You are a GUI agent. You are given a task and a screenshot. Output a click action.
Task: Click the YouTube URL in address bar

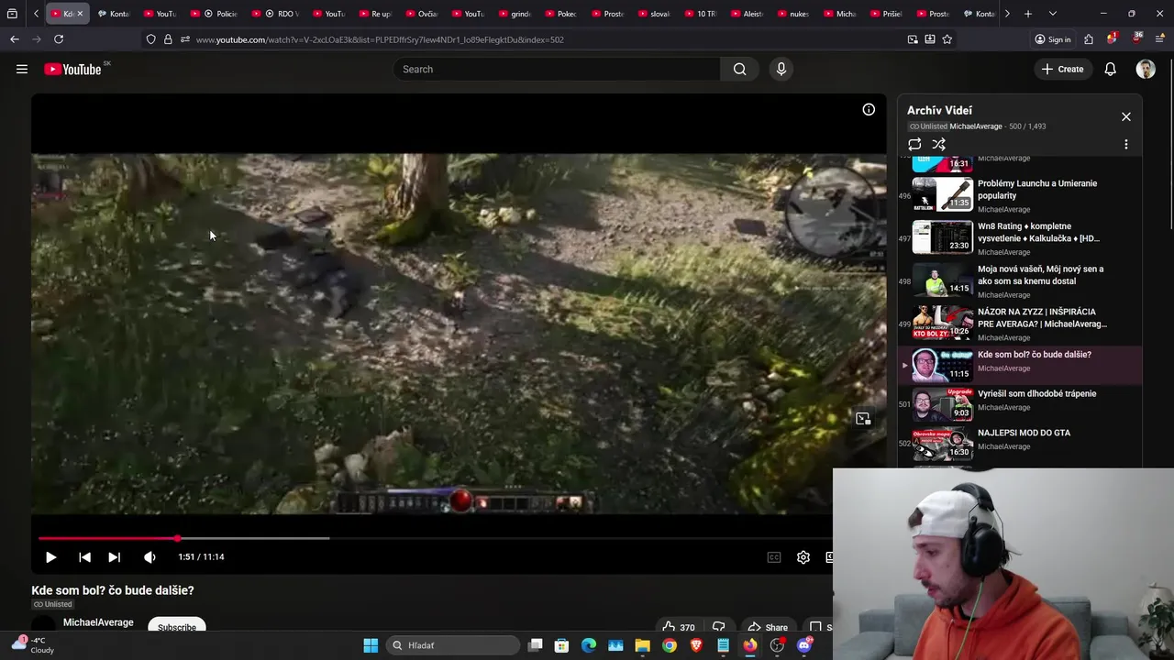(380, 39)
